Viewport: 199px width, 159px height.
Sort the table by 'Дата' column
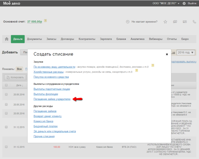point(19,85)
